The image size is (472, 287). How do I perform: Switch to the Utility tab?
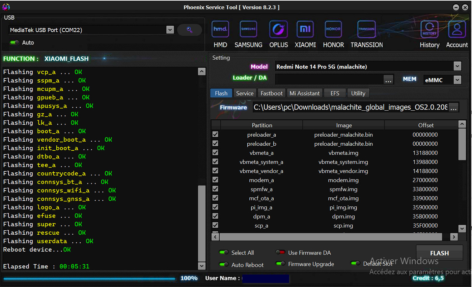358,93
